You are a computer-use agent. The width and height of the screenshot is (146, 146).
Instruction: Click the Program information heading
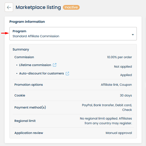pyautogui.click(x=27, y=21)
